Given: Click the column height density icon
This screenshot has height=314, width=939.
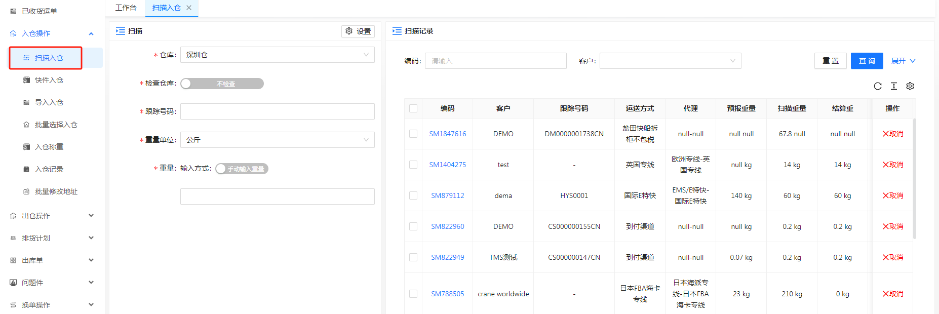Looking at the screenshot, I should point(894,86).
